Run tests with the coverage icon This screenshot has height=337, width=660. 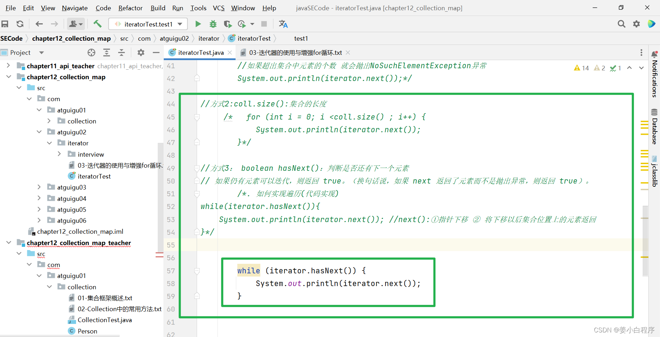[x=228, y=24]
